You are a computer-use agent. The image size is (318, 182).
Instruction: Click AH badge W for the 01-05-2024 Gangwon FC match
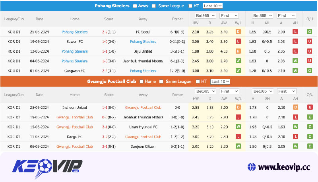[x=295, y=71]
